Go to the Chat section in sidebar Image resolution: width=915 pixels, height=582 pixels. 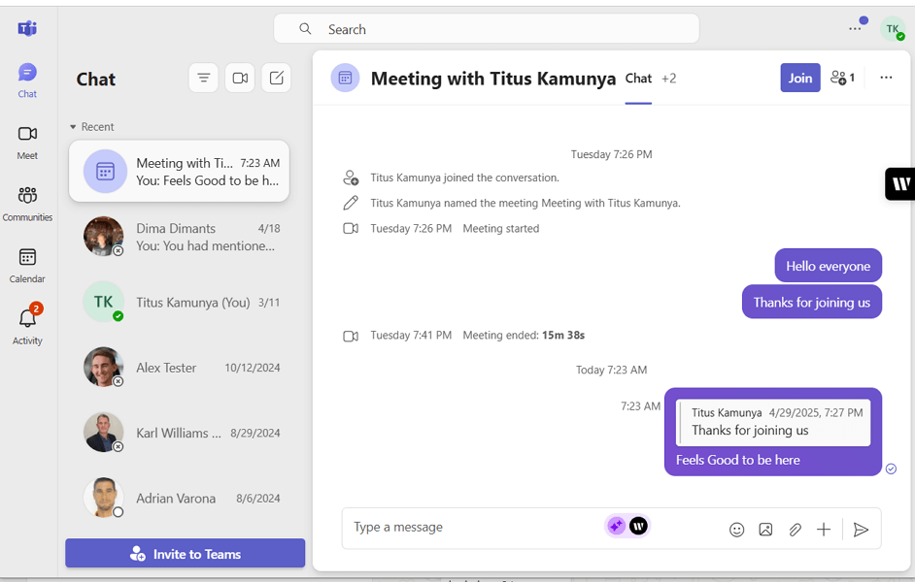pos(27,81)
